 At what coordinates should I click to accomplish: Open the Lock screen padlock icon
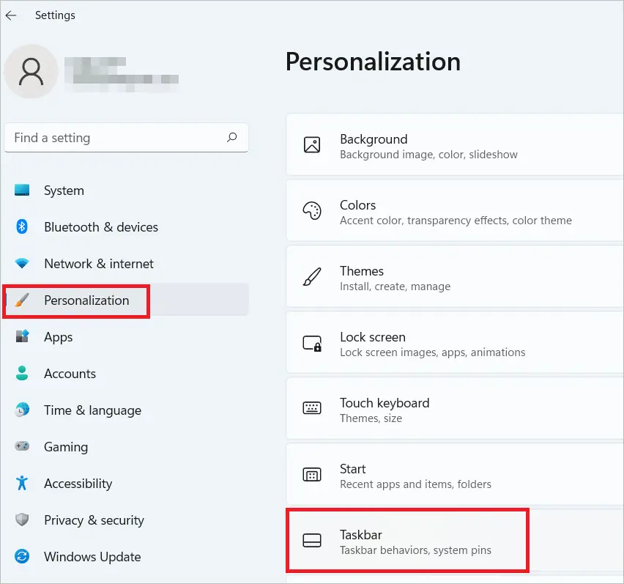tap(312, 343)
